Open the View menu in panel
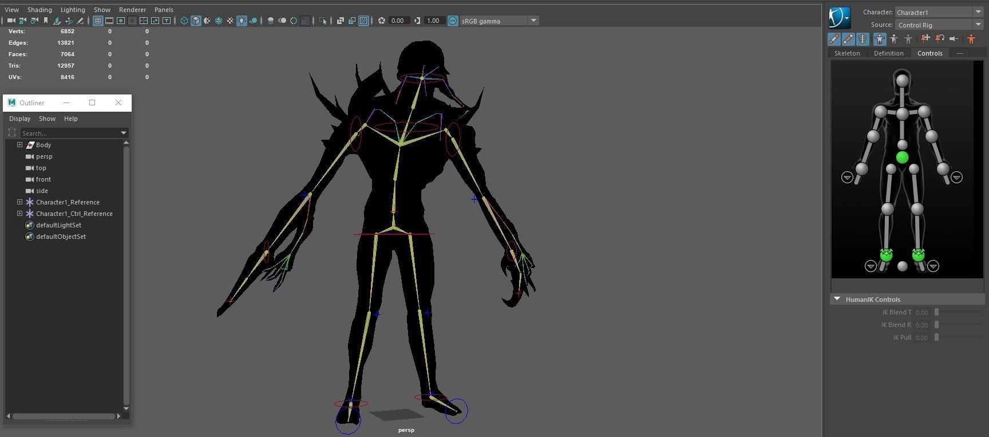Screen dimensions: 989x437 (11, 10)
